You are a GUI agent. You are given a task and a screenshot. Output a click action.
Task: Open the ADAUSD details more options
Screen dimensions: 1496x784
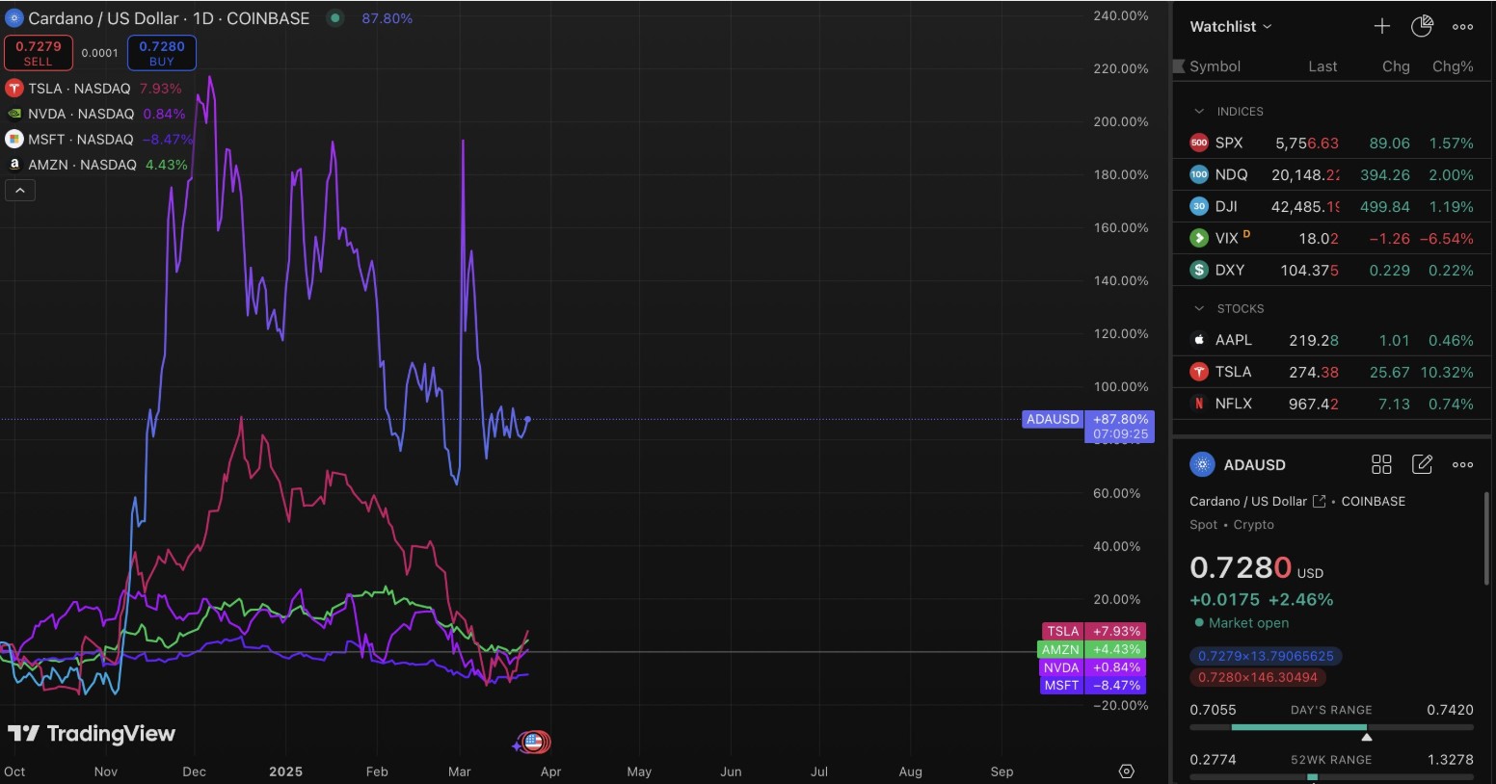[x=1462, y=465]
